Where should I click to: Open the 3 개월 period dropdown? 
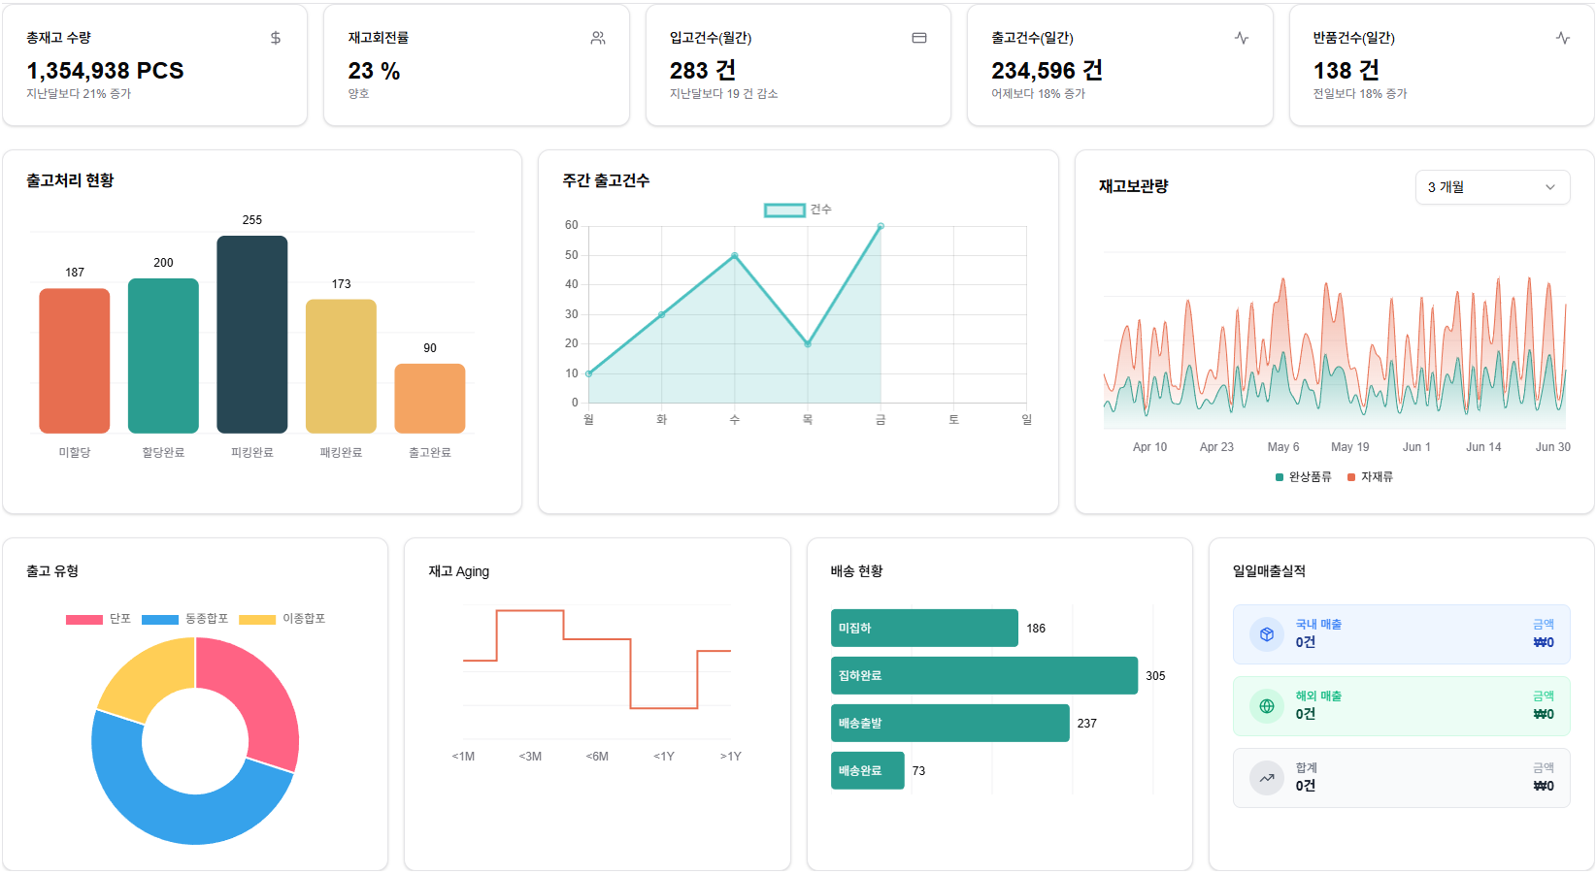[x=1492, y=187]
